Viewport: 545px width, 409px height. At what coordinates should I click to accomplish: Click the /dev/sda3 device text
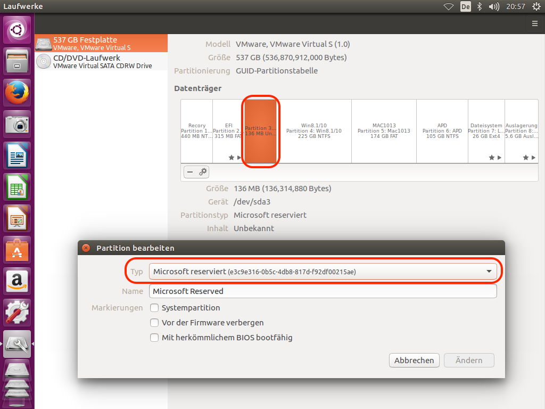pos(252,202)
